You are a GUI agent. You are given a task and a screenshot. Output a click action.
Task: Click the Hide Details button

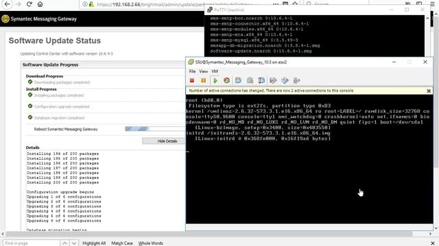[167, 141]
